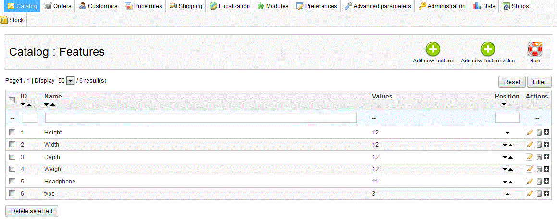Sort Name column ascending
The height and width of the screenshot is (220, 557).
point(52,104)
